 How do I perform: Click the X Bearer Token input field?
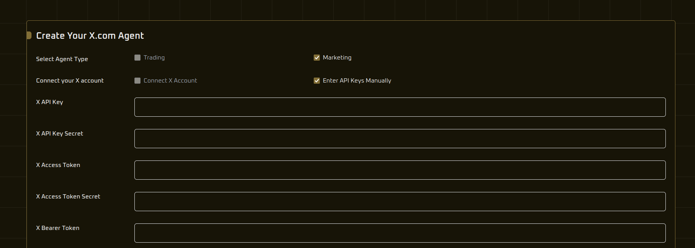[400, 233]
